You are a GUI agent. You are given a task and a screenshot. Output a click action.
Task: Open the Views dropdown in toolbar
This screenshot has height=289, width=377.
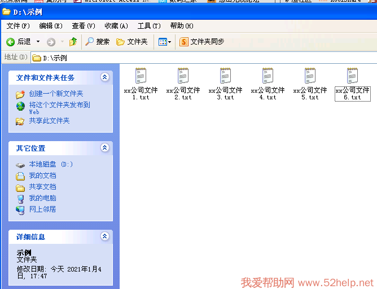coord(164,42)
